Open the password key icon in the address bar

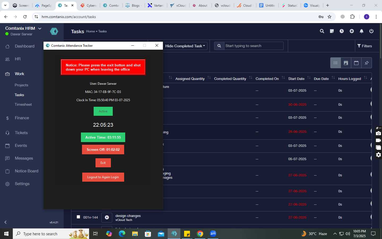(321, 17)
